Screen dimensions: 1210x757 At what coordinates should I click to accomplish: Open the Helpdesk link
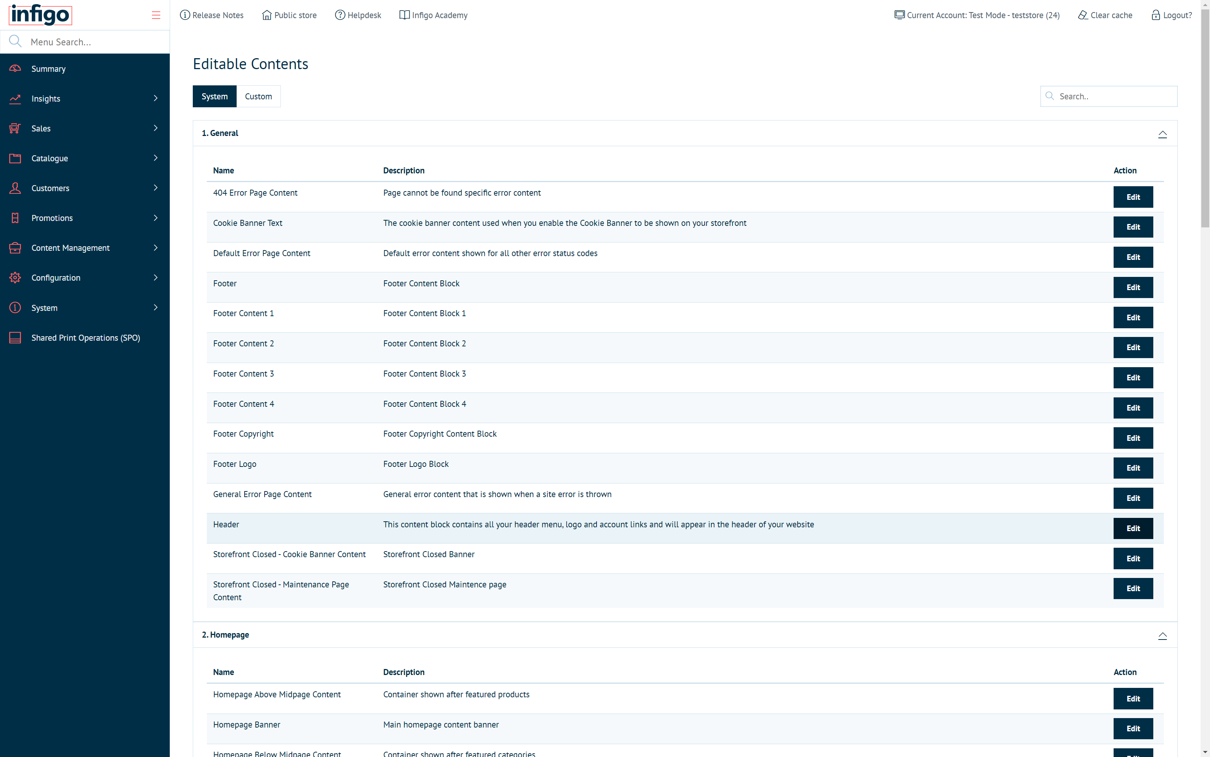coord(358,15)
